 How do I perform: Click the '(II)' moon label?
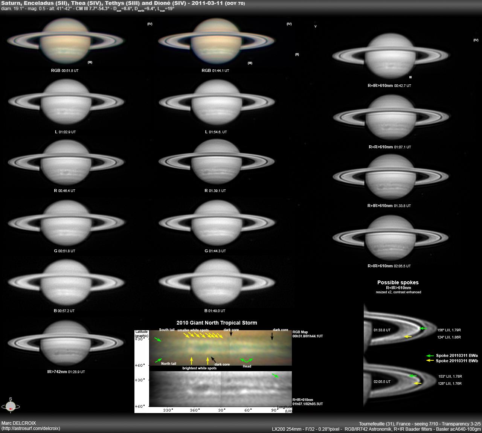(x=297, y=55)
